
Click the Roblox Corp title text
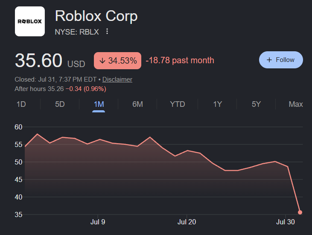pyautogui.click(x=96, y=16)
